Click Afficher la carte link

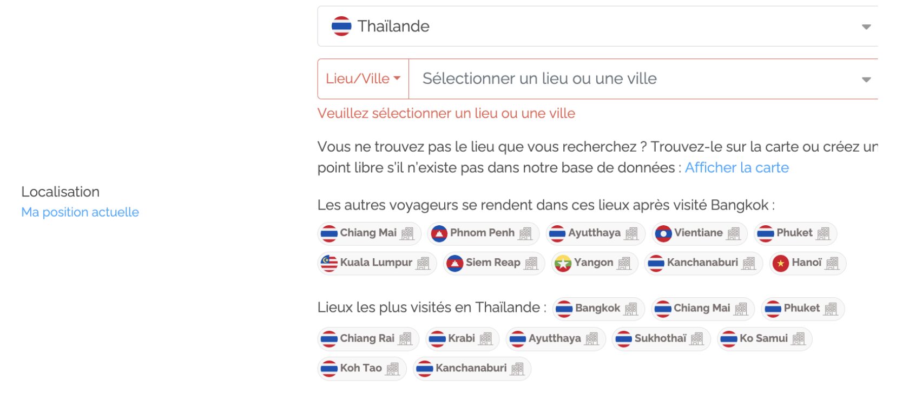tap(737, 168)
